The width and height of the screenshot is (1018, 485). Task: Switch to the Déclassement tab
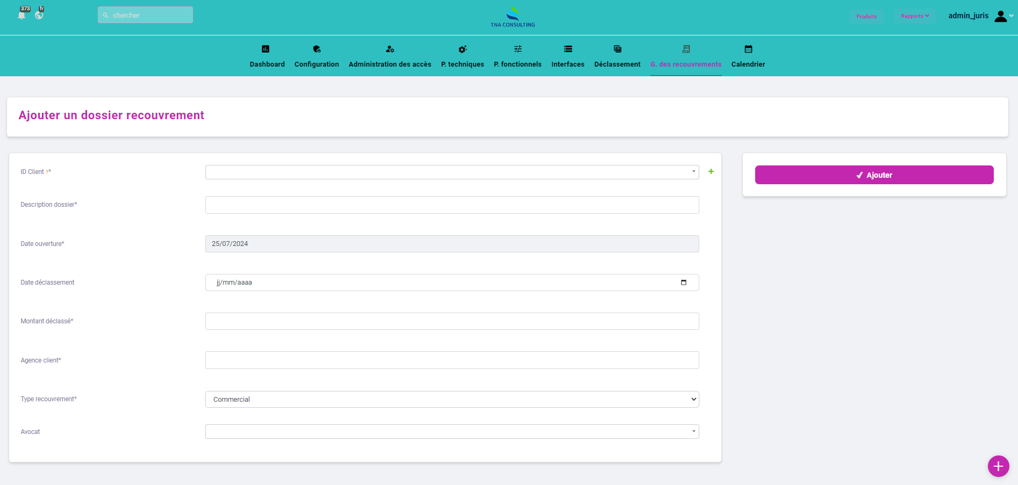click(x=617, y=64)
